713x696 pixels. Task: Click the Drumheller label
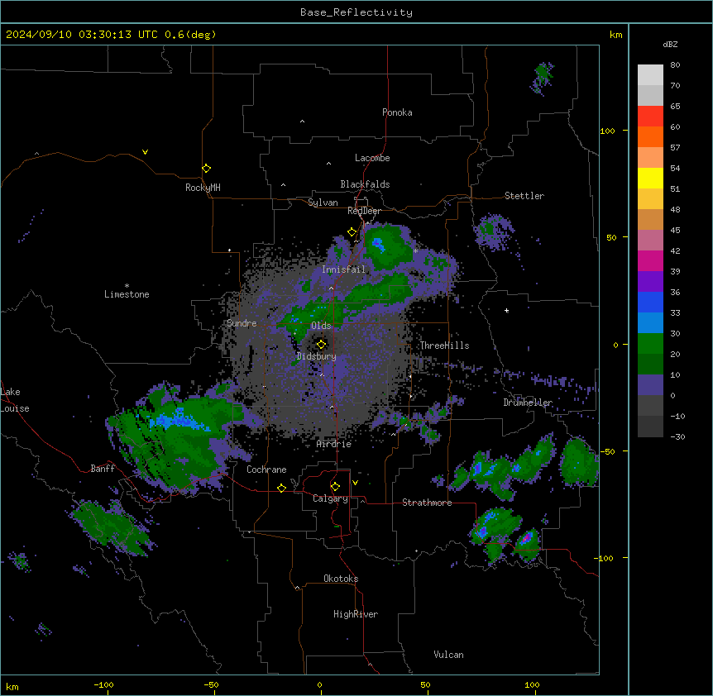[x=528, y=403]
